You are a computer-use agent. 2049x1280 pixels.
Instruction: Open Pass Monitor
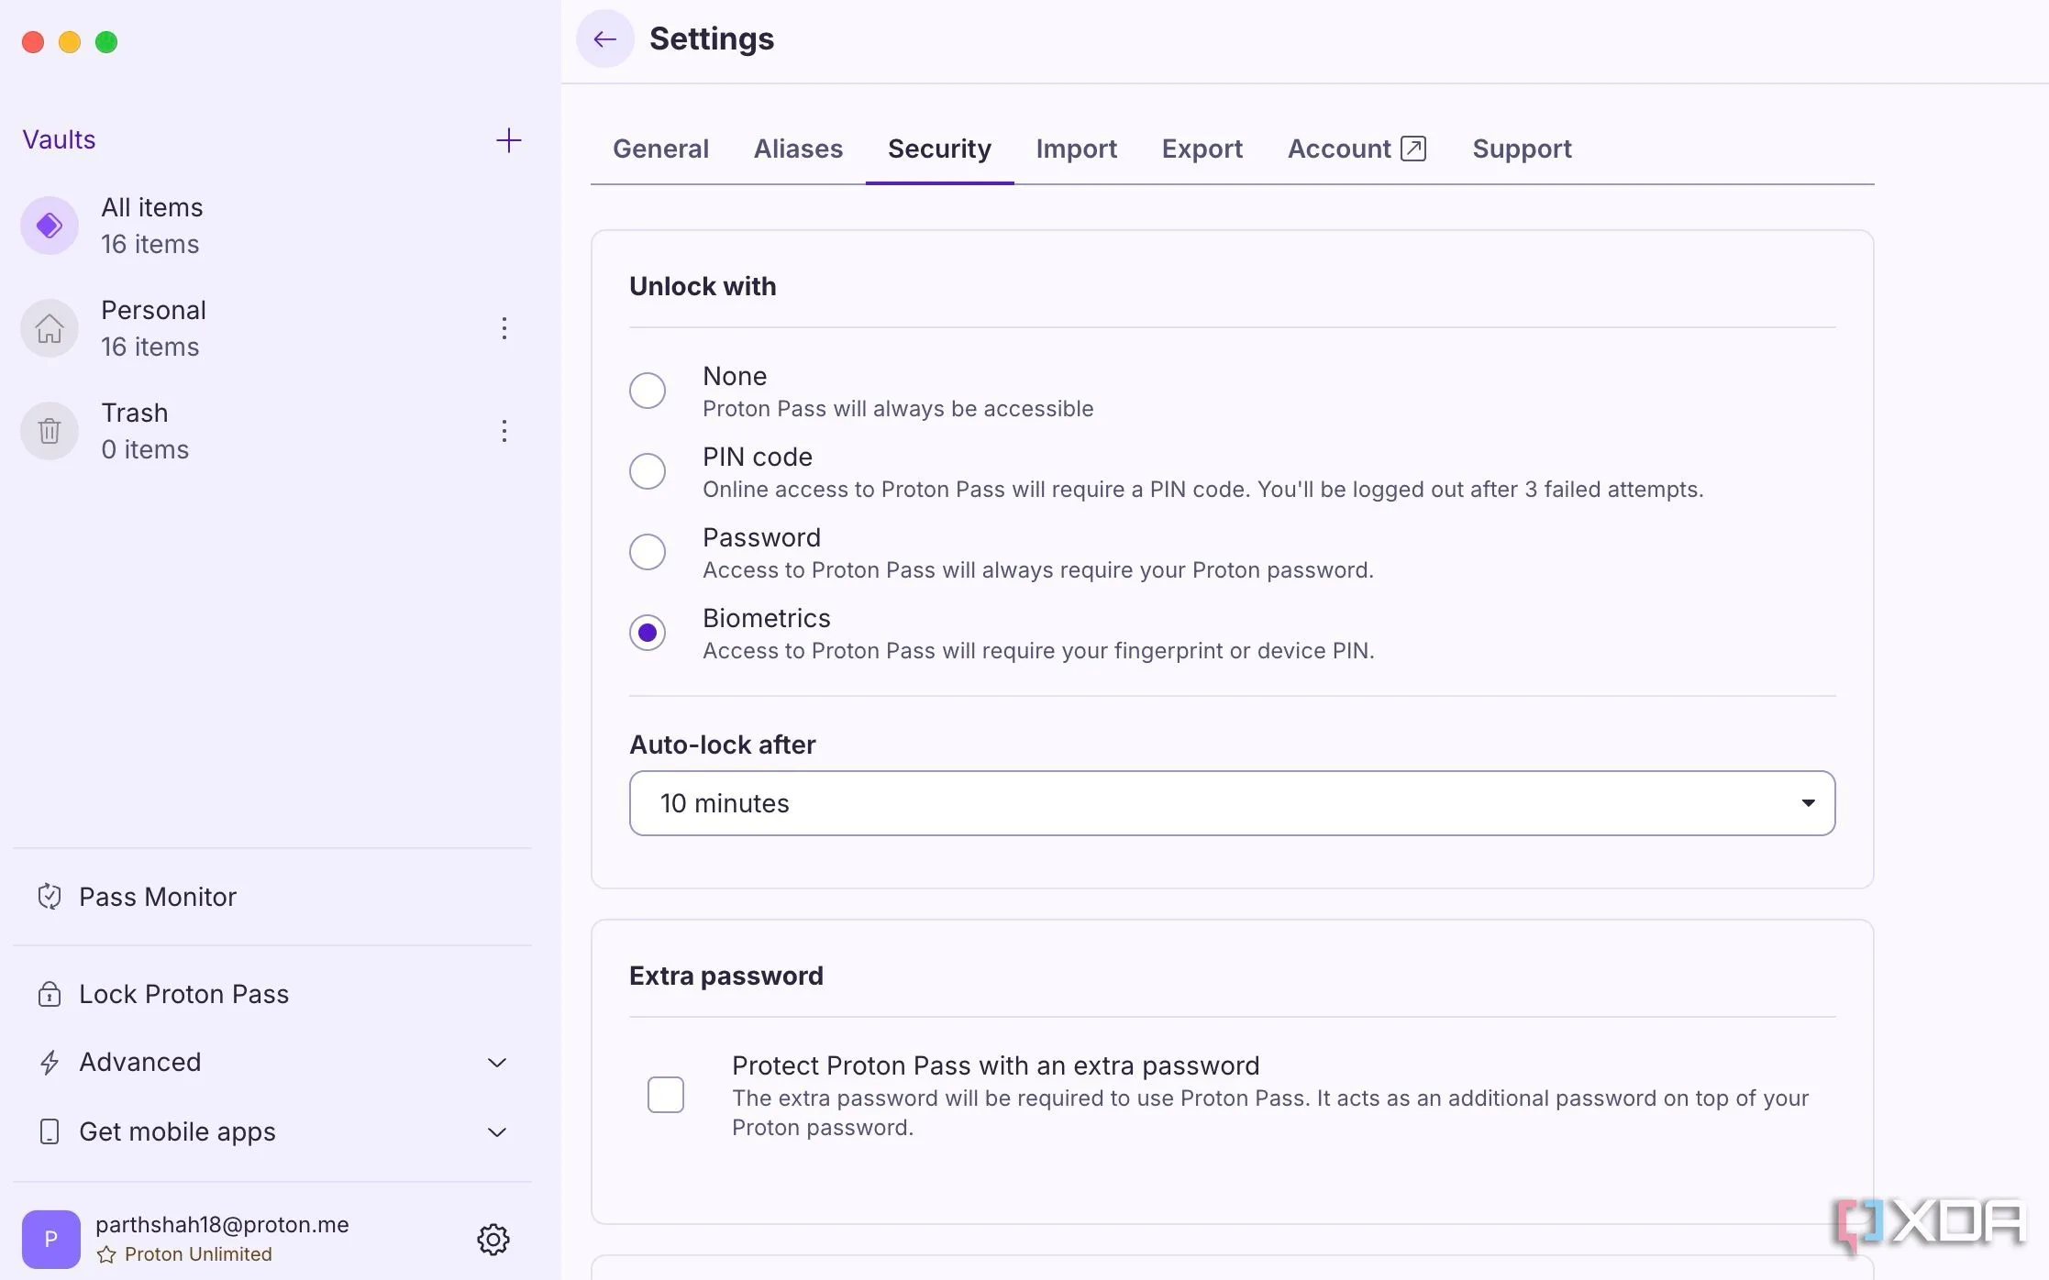click(157, 897)
